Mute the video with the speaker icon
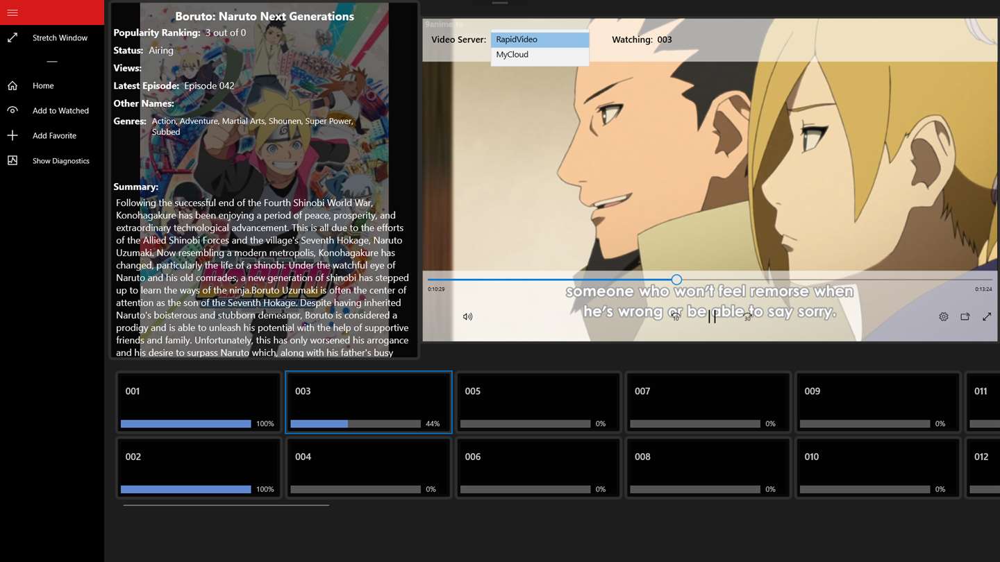The height and width of the screenshot is (562, 1000). point(468,316)
